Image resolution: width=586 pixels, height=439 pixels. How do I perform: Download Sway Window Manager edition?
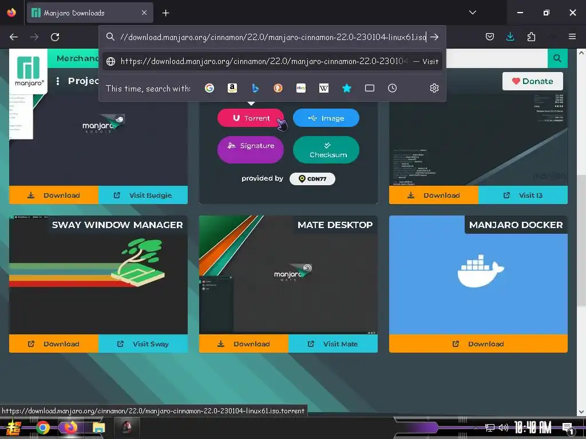pos(54,344)
